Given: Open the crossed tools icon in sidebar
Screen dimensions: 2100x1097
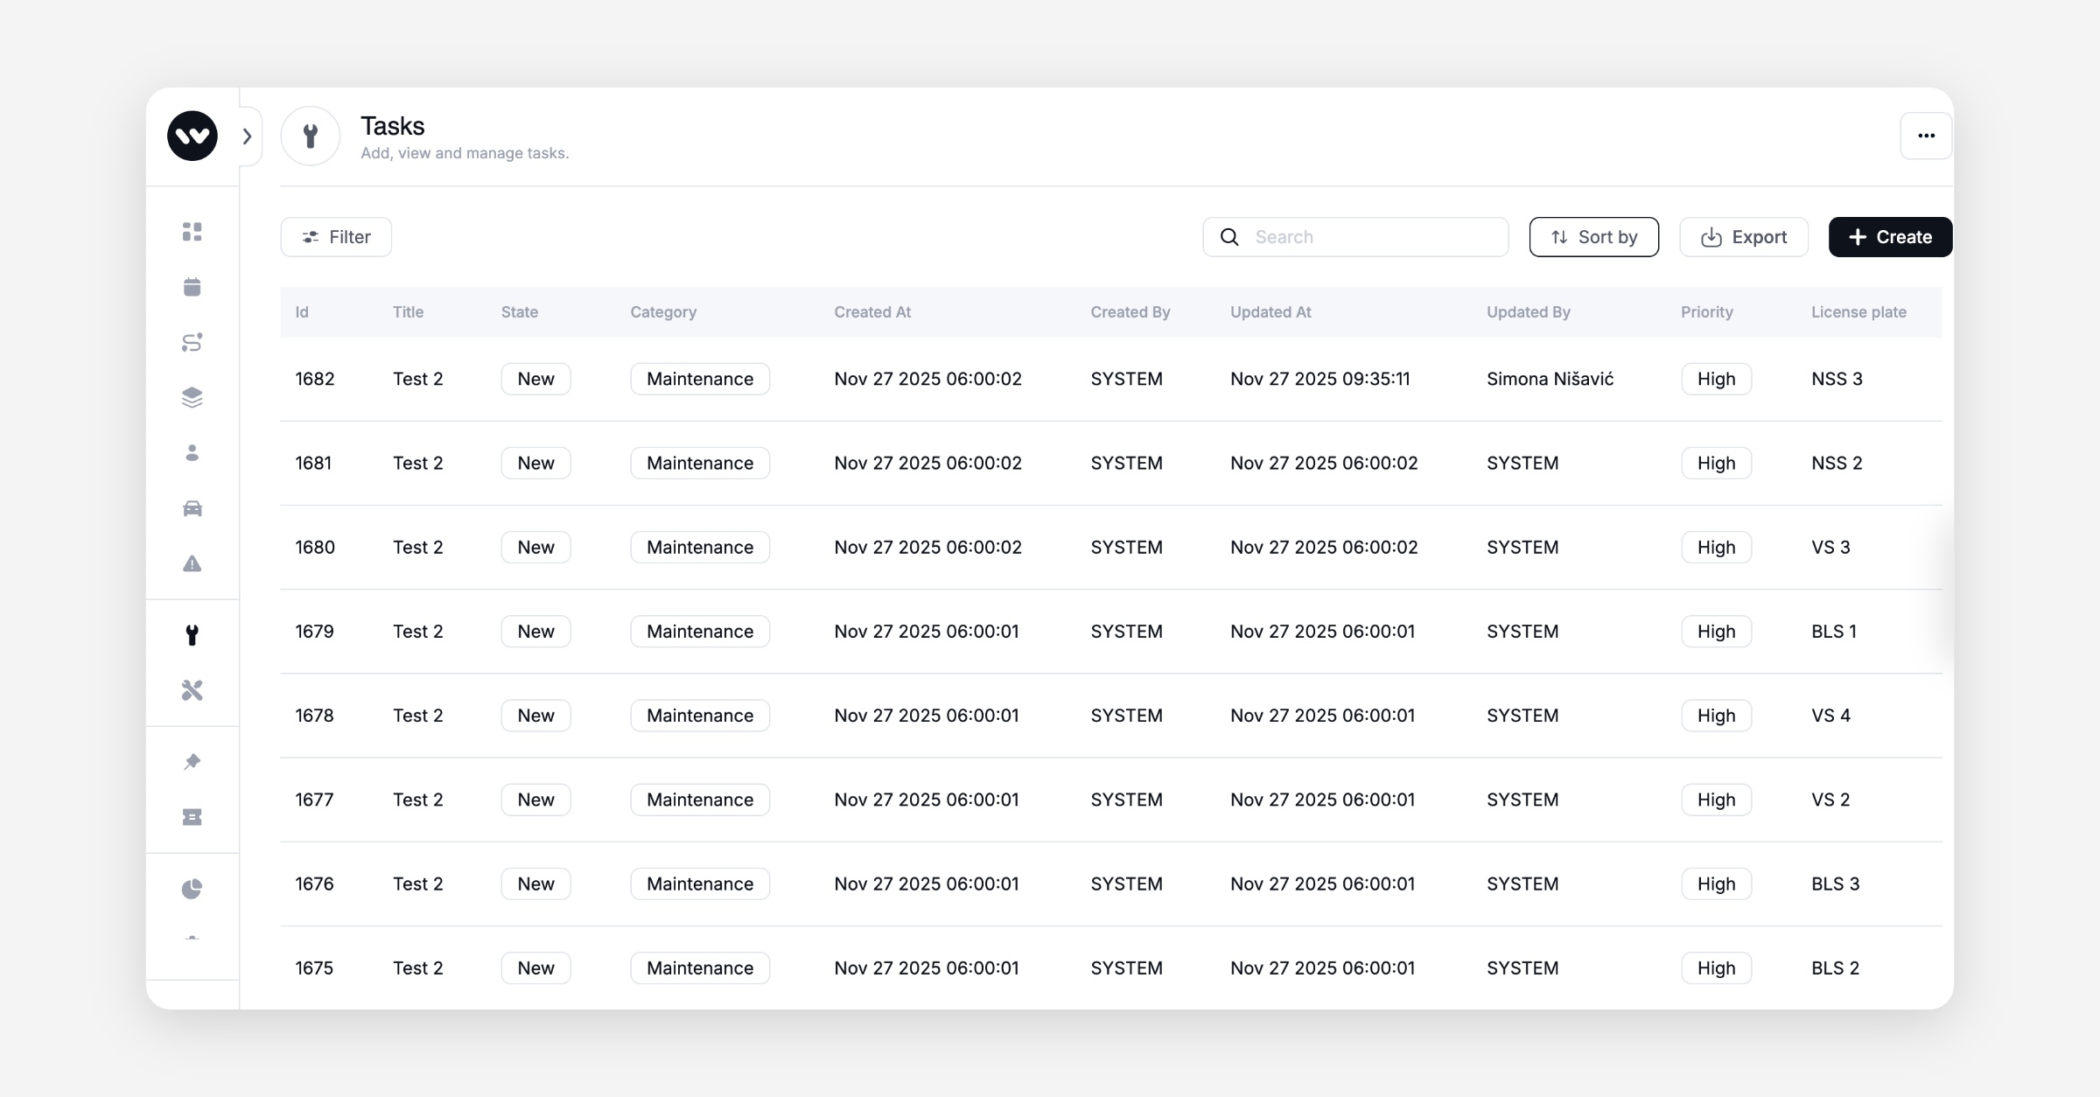Looking at the screenshot, I should pyautogui.click(x=192, y=690).
